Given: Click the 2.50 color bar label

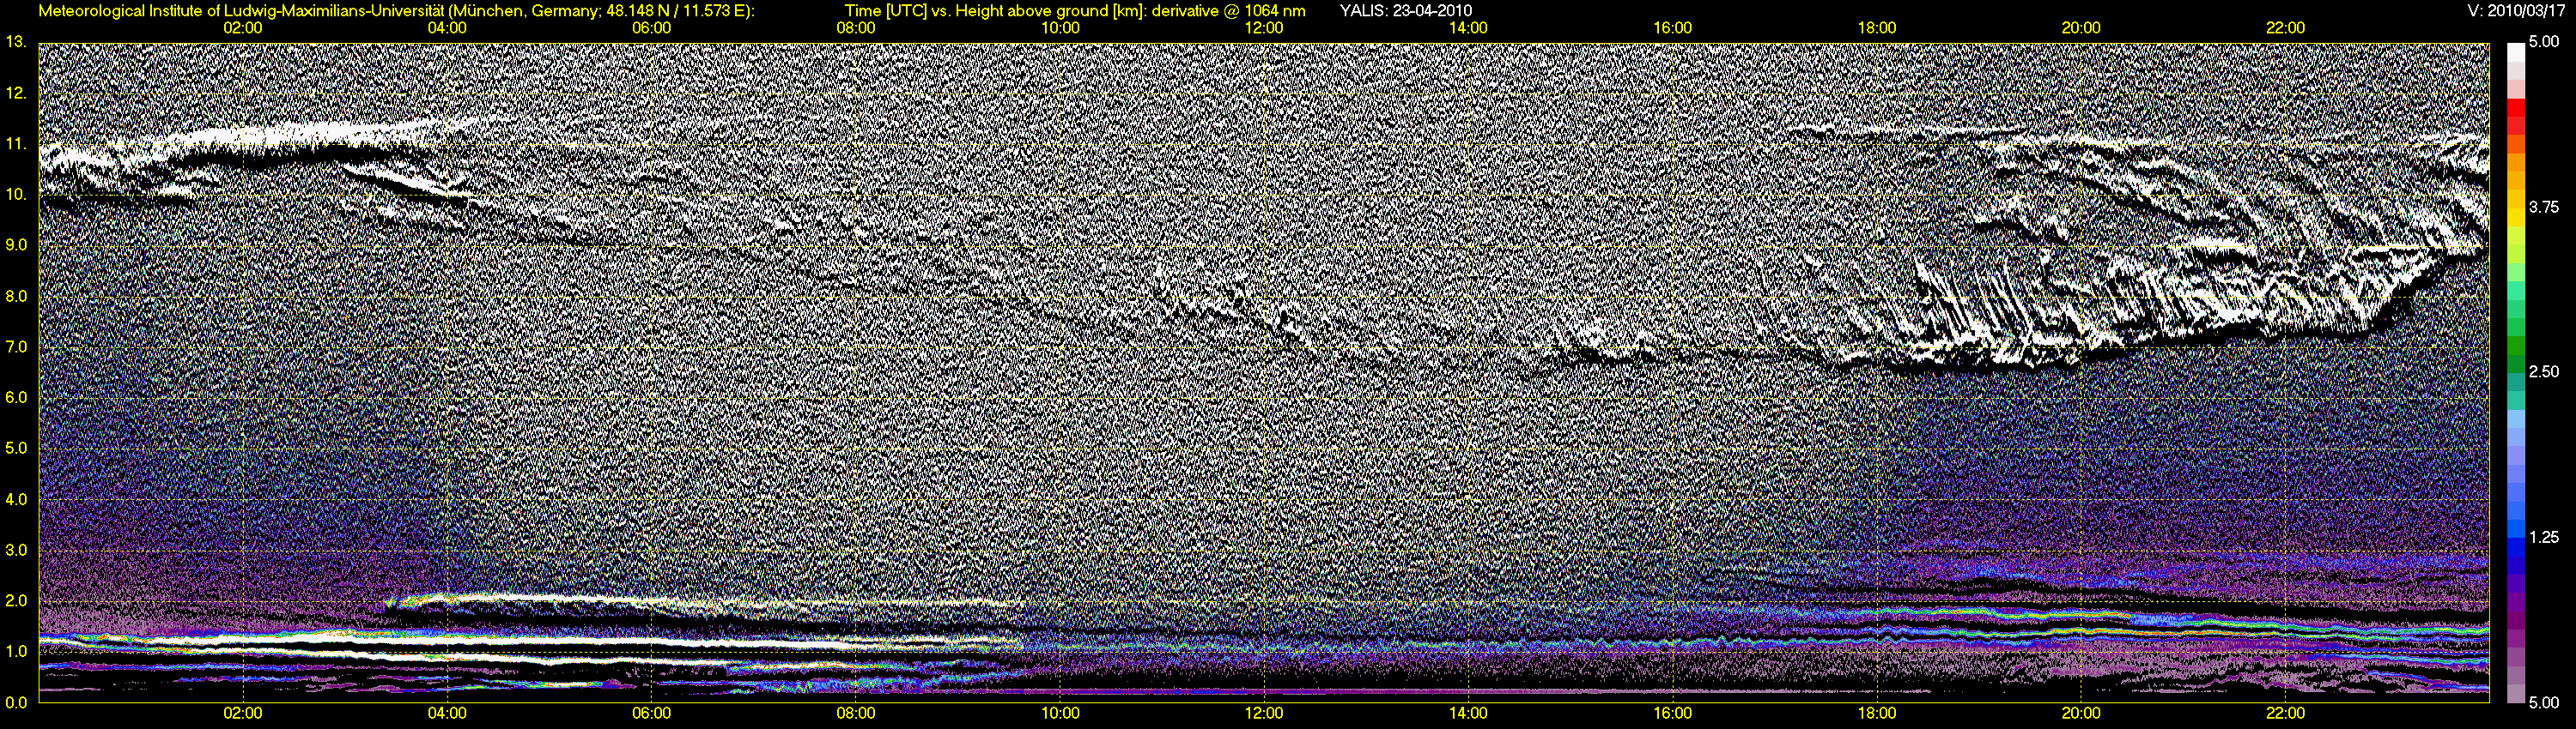Looking at the screenshot, I should [2544, 371].
